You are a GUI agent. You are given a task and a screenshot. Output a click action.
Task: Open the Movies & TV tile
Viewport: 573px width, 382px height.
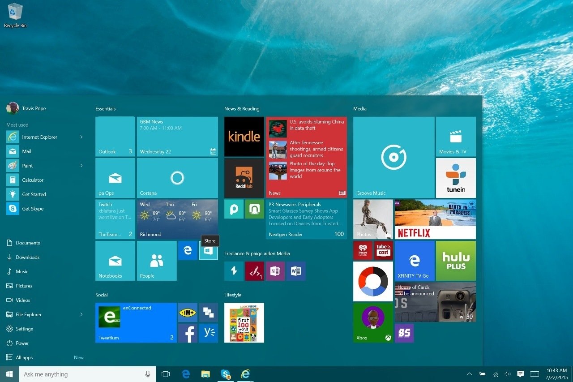456,137
